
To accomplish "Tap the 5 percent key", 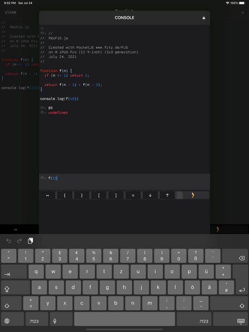I will click(94, 256).
